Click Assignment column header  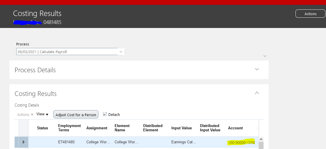[x=97, y=128]
